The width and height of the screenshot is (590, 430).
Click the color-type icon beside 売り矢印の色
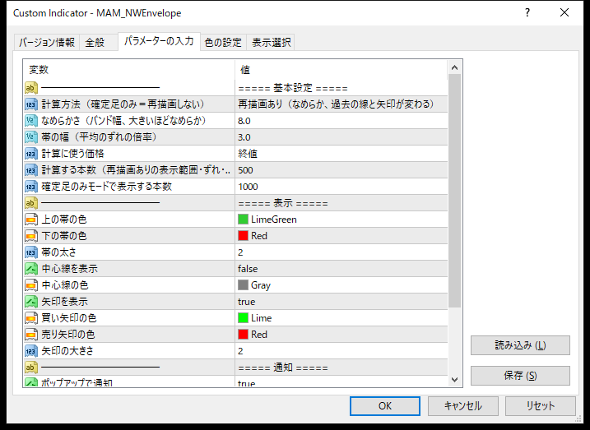coord(31,335)
